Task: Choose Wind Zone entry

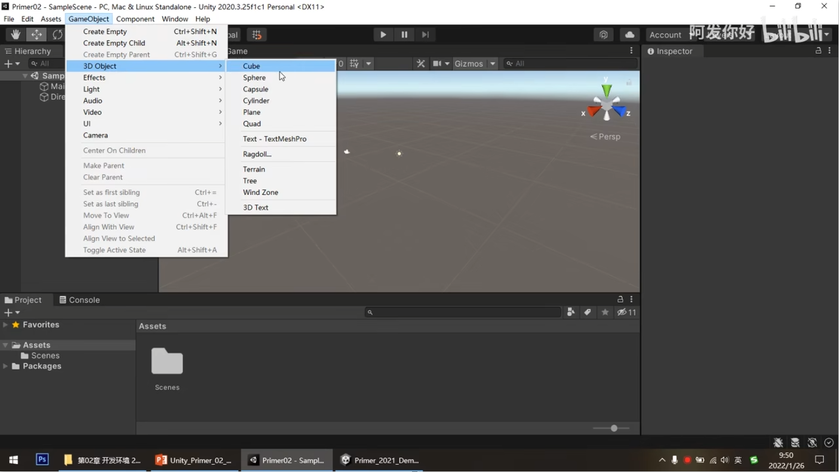Action: (x=281, y=192)
